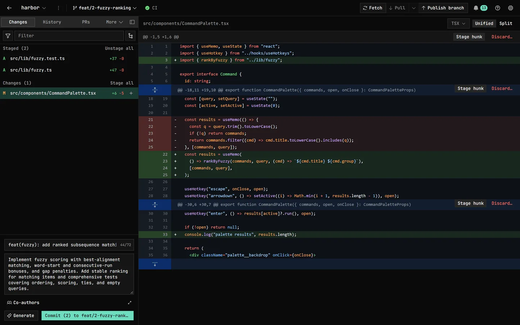Stage CommandPalette.tsx with the plus icon
520x325 pixels.
pos(131,93)
